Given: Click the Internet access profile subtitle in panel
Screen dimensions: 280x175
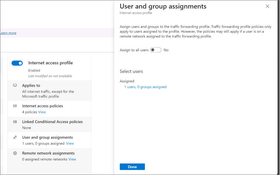Looking at the screenshot, I should [x=136, y=13].
